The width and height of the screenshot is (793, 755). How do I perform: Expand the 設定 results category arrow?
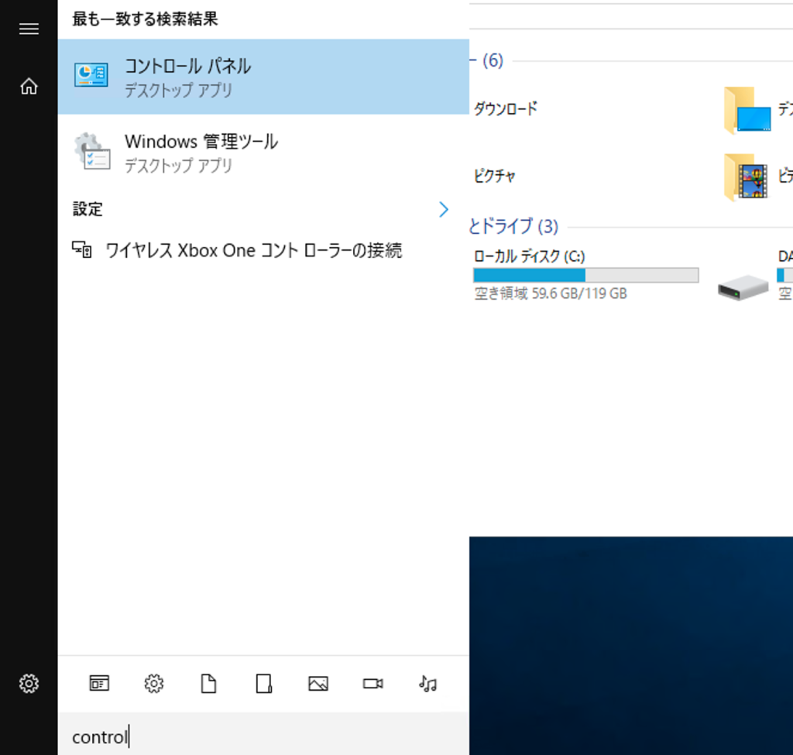pos(444,209)
